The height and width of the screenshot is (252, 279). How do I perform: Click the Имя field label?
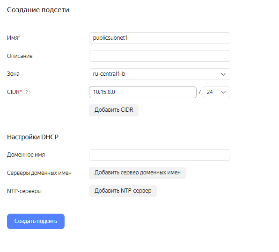click(x=14, y=38)
